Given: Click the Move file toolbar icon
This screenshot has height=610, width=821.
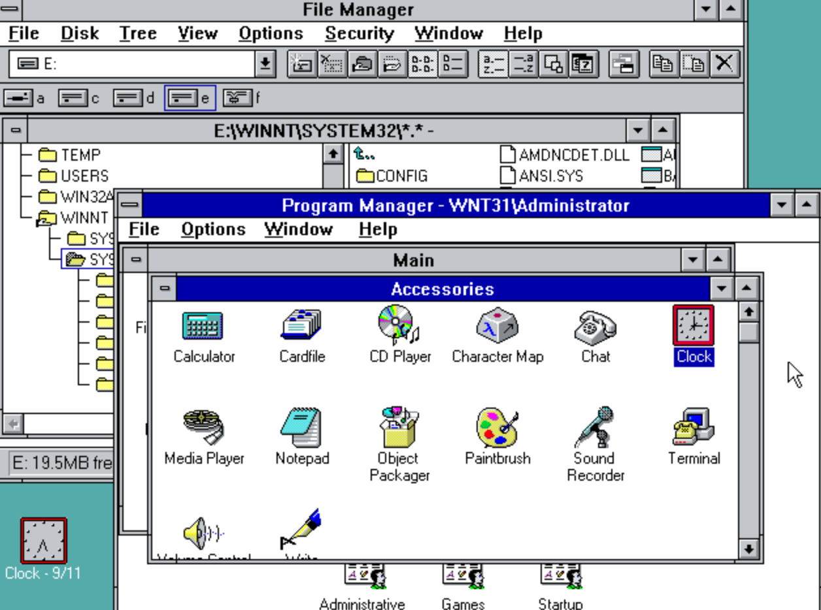Looking at the screenshot, I should [x=694, y=64].
